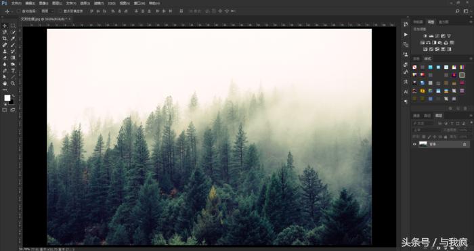Select the Eraser tool
474x251 pixels.
pyautogui.click(x=5, y=58)
